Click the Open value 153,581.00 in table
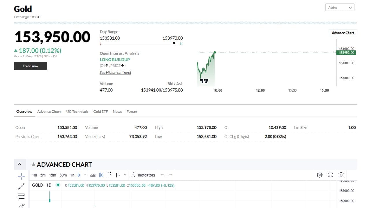 (x=67, y=127)
